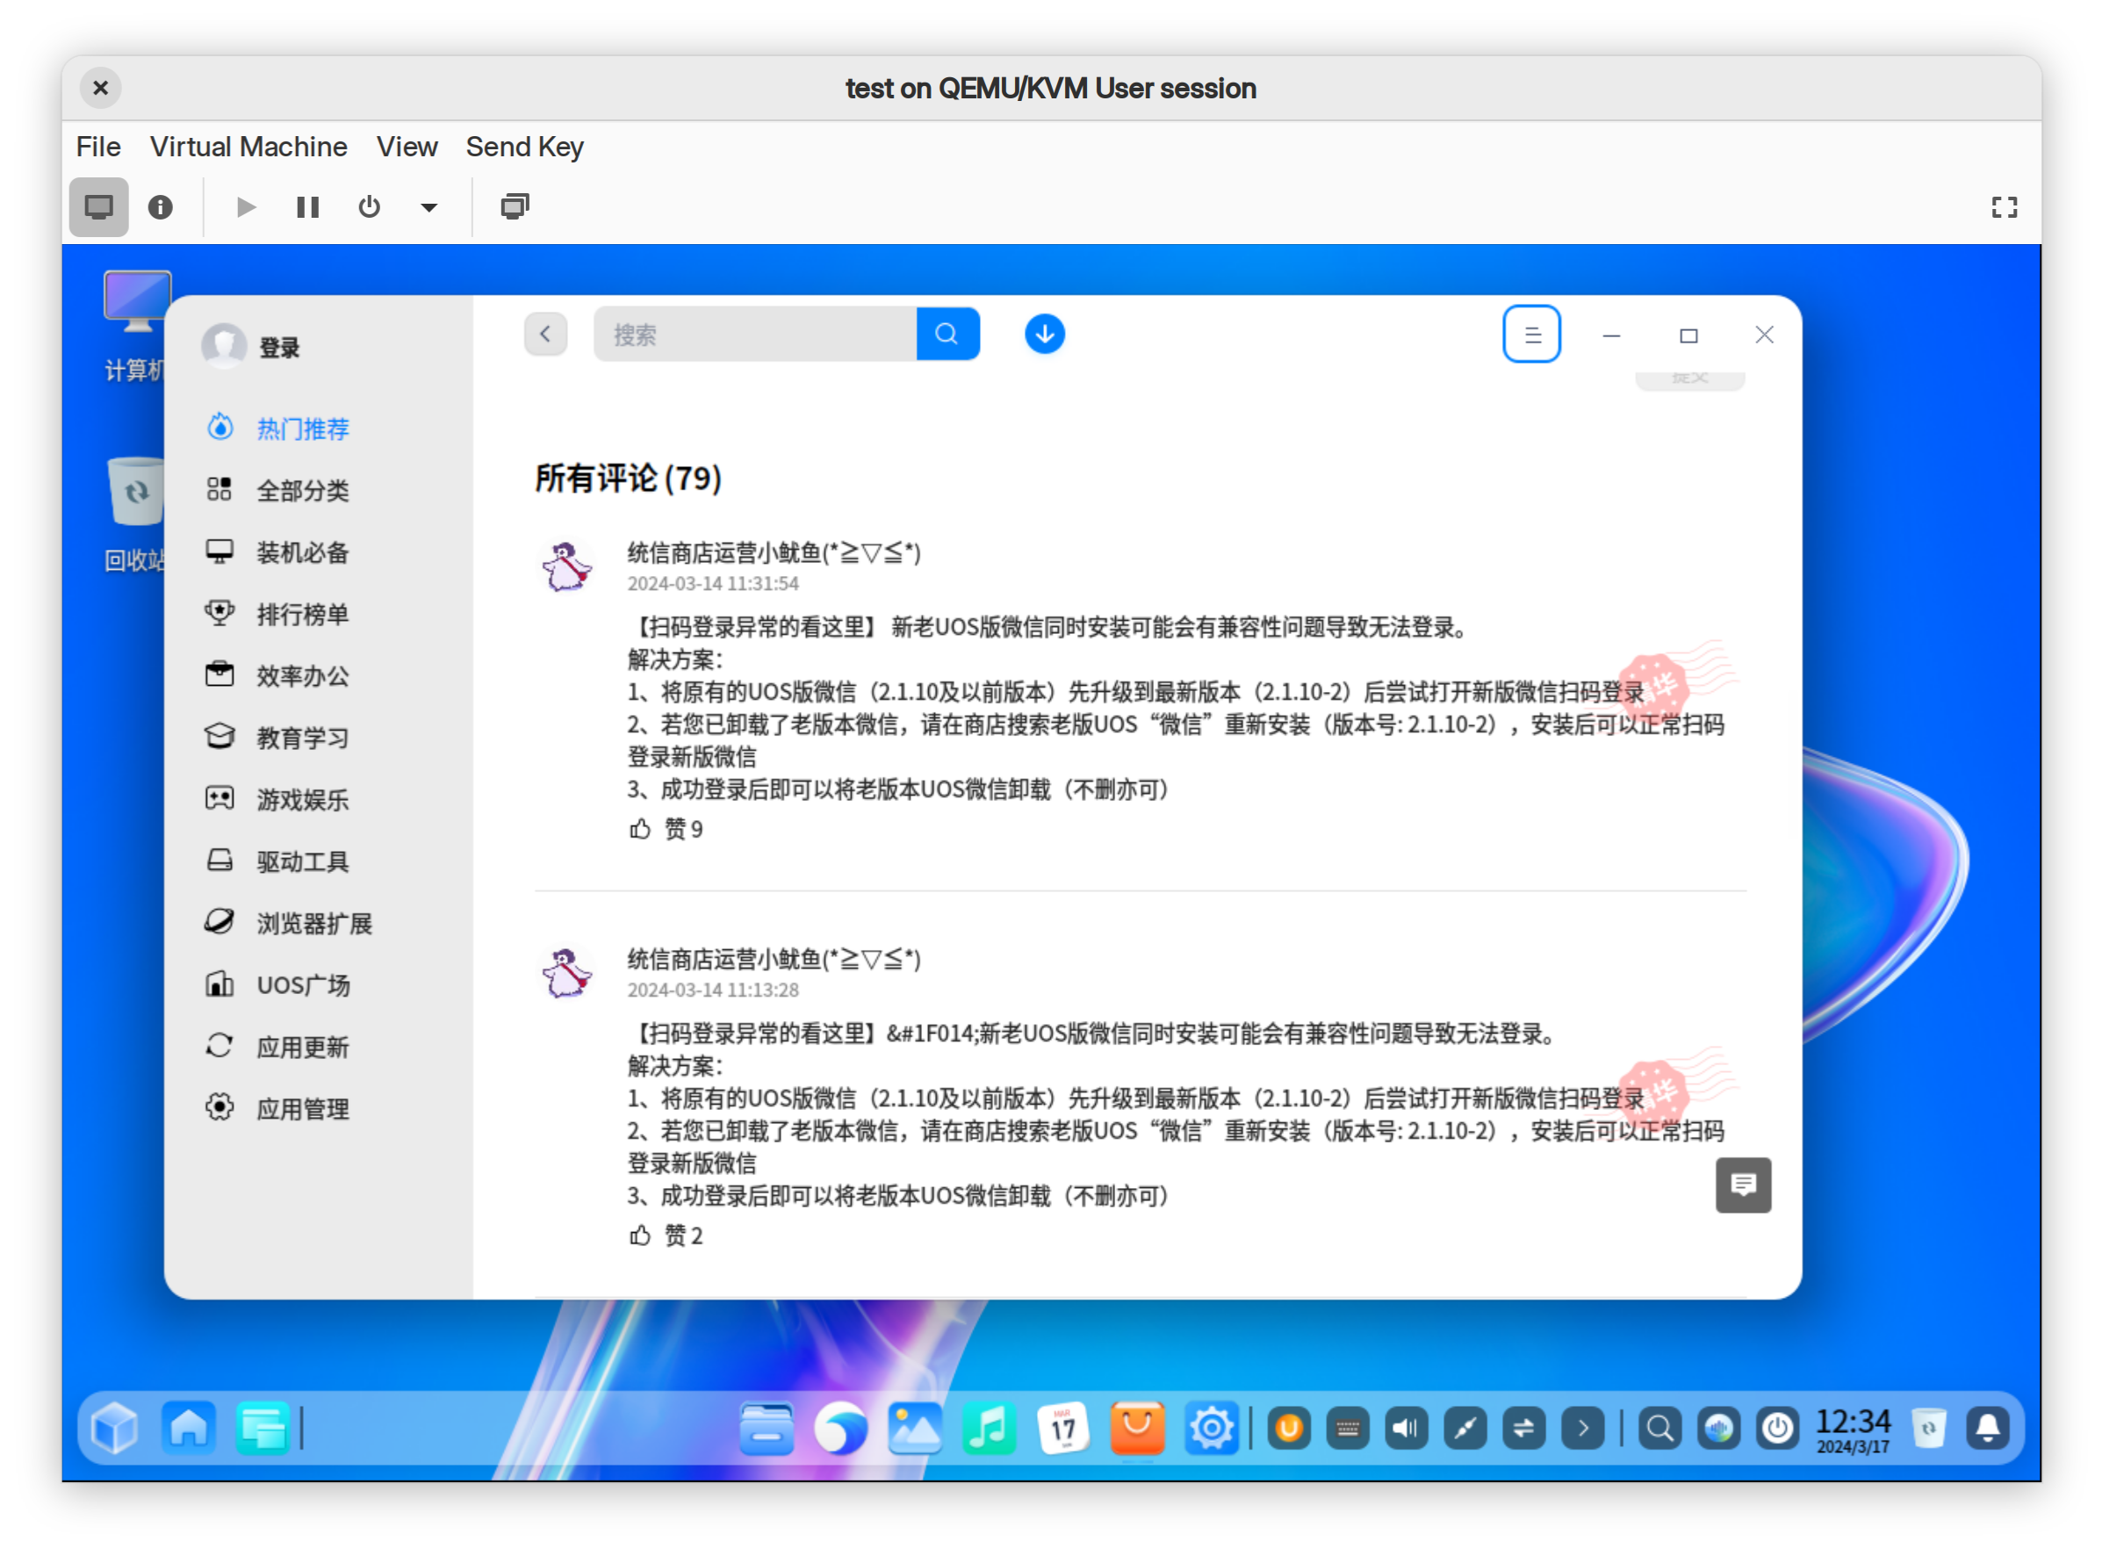The width and height of the screenshot is (2102, 1549).
Task: Toggle fullscreen for the VM viewer
Action: tap(2004, 206)
